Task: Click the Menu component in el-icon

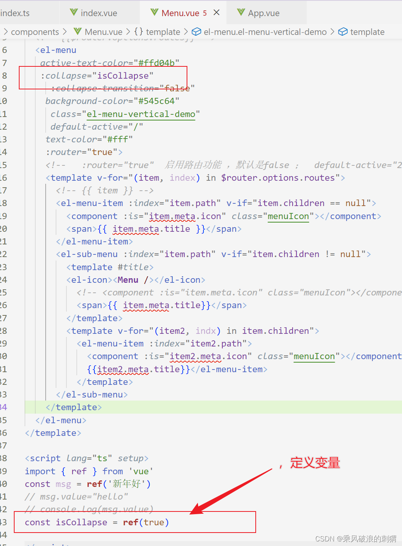Action: click(x=128, y=280)
